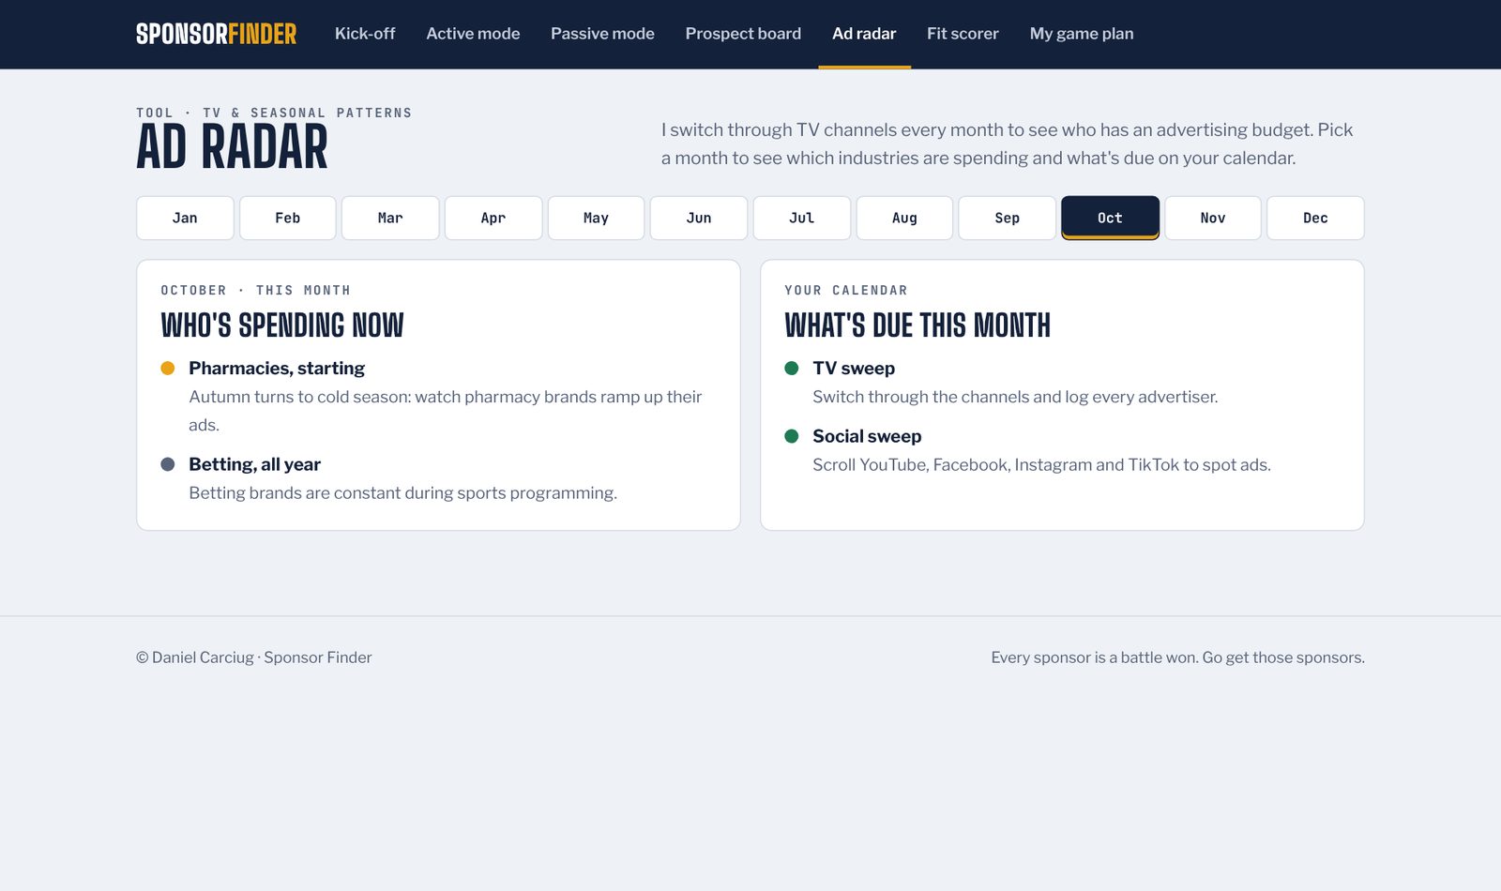Select the Ad radar nav item

pyautogui.click(x=864, y=34)
